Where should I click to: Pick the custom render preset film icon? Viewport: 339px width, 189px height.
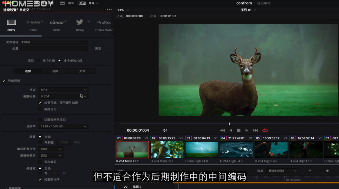click(x=12, y=23)
